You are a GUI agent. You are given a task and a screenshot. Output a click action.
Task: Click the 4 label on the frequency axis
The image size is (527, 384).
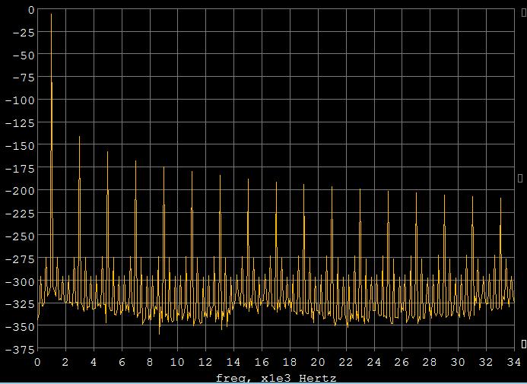tap(94, 362)
